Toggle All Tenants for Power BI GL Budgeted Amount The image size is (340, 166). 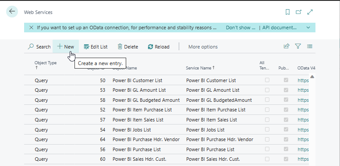tap(267, 100)
